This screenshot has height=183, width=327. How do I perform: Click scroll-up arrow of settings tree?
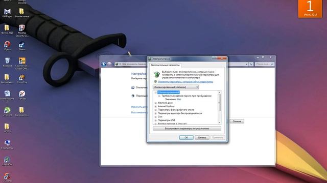[219, 93]
